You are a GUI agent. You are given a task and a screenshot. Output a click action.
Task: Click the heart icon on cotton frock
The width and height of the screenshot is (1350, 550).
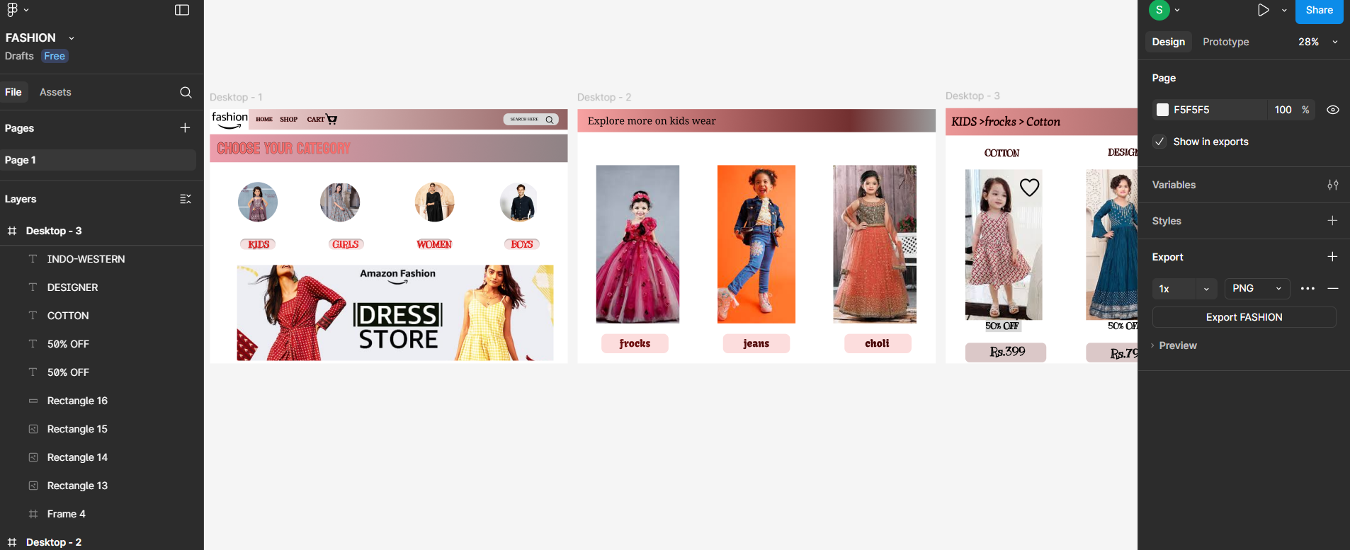tap(1029, 188)
